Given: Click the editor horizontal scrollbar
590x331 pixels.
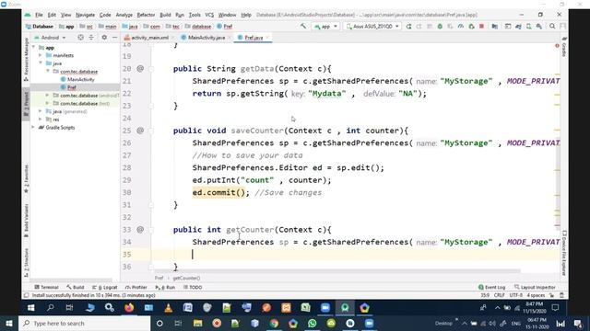Looking at the screenshot, I should click(336, 270).
